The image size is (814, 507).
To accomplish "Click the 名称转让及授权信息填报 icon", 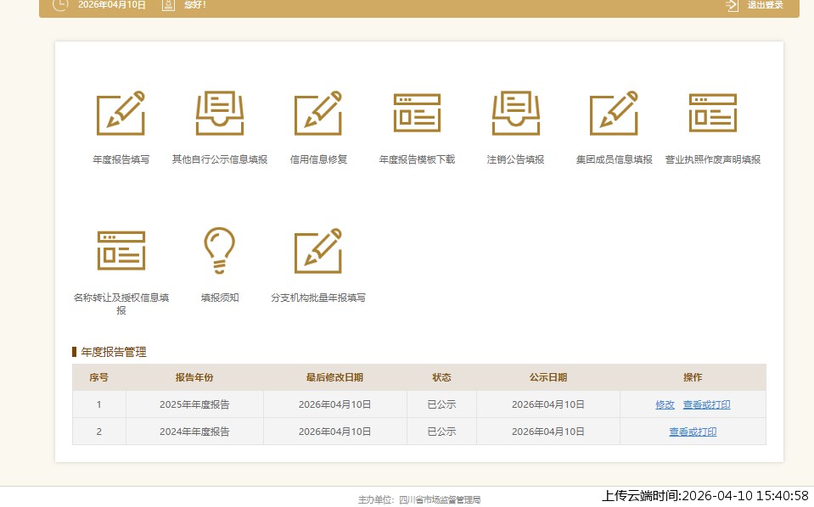I will pyautogui.click(x=120, y=248).
